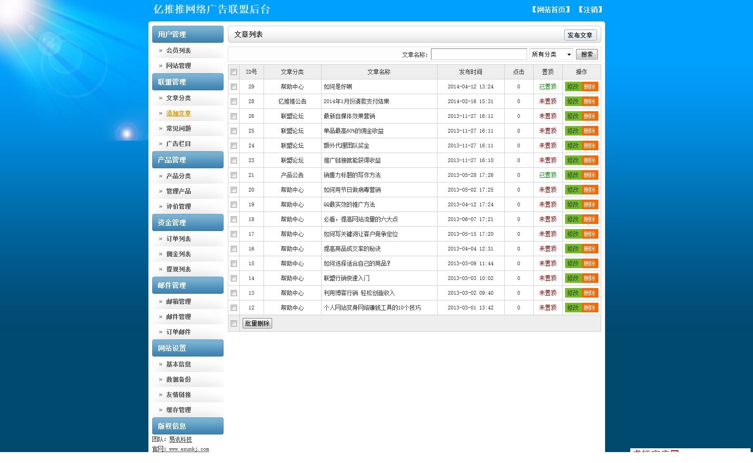Click 修改 button for article ID 29
Image resolution: width=753 pixels, height=463 pixels.
point(573,87)
